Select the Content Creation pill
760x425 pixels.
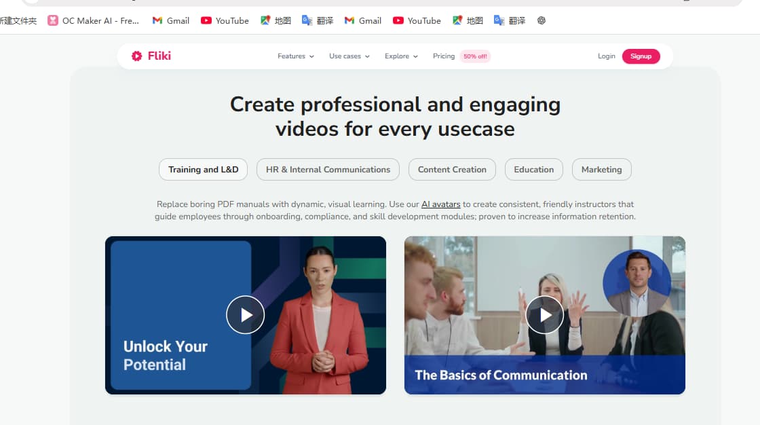click(452, 169)
